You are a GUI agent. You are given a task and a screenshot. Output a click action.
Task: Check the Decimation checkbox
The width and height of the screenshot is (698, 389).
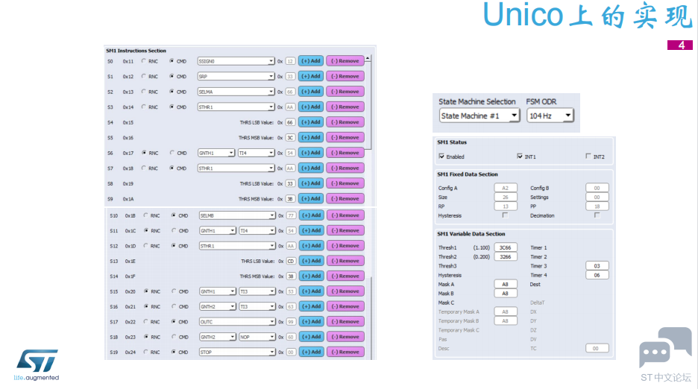(597, 215)
